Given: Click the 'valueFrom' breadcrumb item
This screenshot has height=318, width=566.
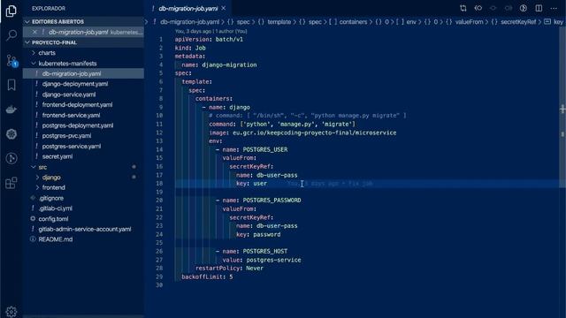Looking at the screenshot, I should (x=469, y=22).
